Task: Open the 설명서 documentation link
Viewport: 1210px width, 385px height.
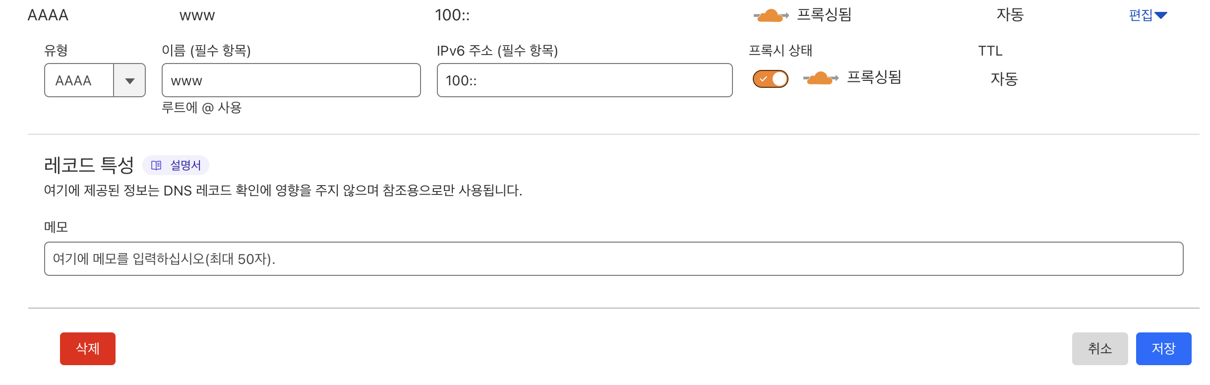Action: pyautogui.click(x=185, y=165)
